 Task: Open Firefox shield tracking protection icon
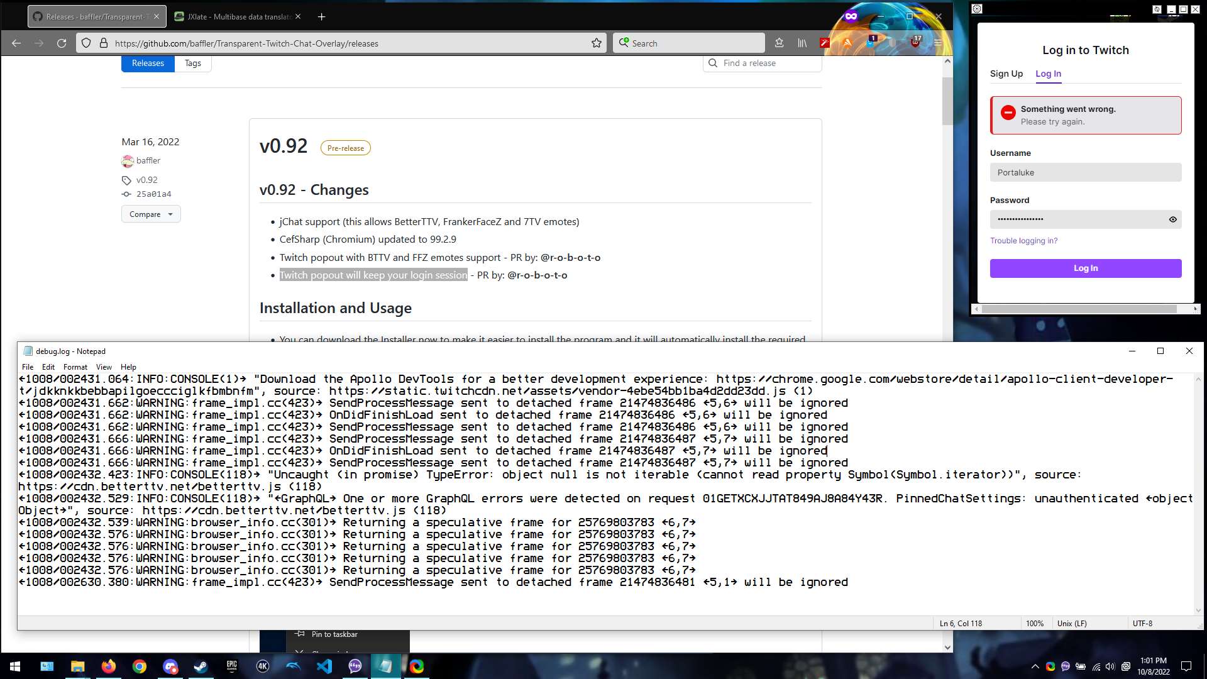86,43
